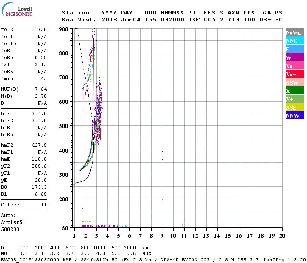Image resolution: width=307 pixels, height=263 pixels.
Task: Select the NNE cyan legend swatch
Action: click(x=295, y=41)
